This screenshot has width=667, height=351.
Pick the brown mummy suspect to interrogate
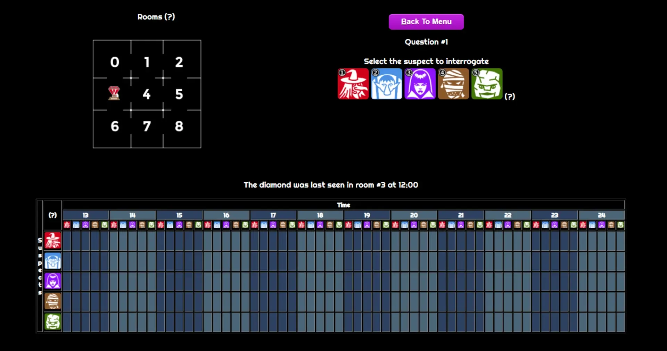tap(453, 84)
